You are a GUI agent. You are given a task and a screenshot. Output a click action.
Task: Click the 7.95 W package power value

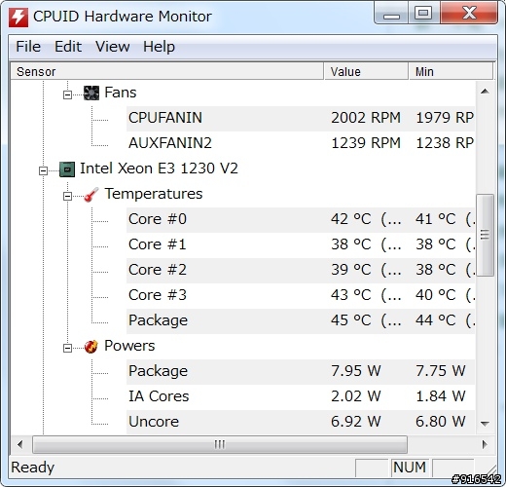pyautogui.click(x=356, y=371)
